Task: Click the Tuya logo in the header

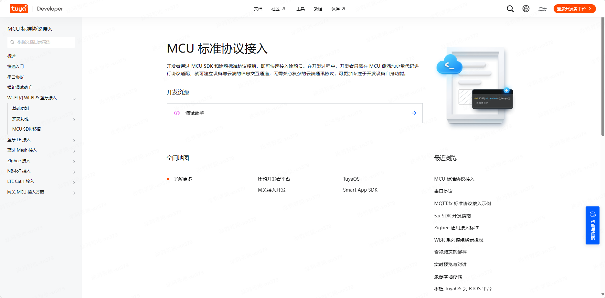Action: (x=19, y=9)
